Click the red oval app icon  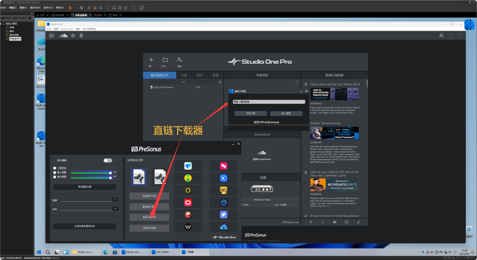188,202
